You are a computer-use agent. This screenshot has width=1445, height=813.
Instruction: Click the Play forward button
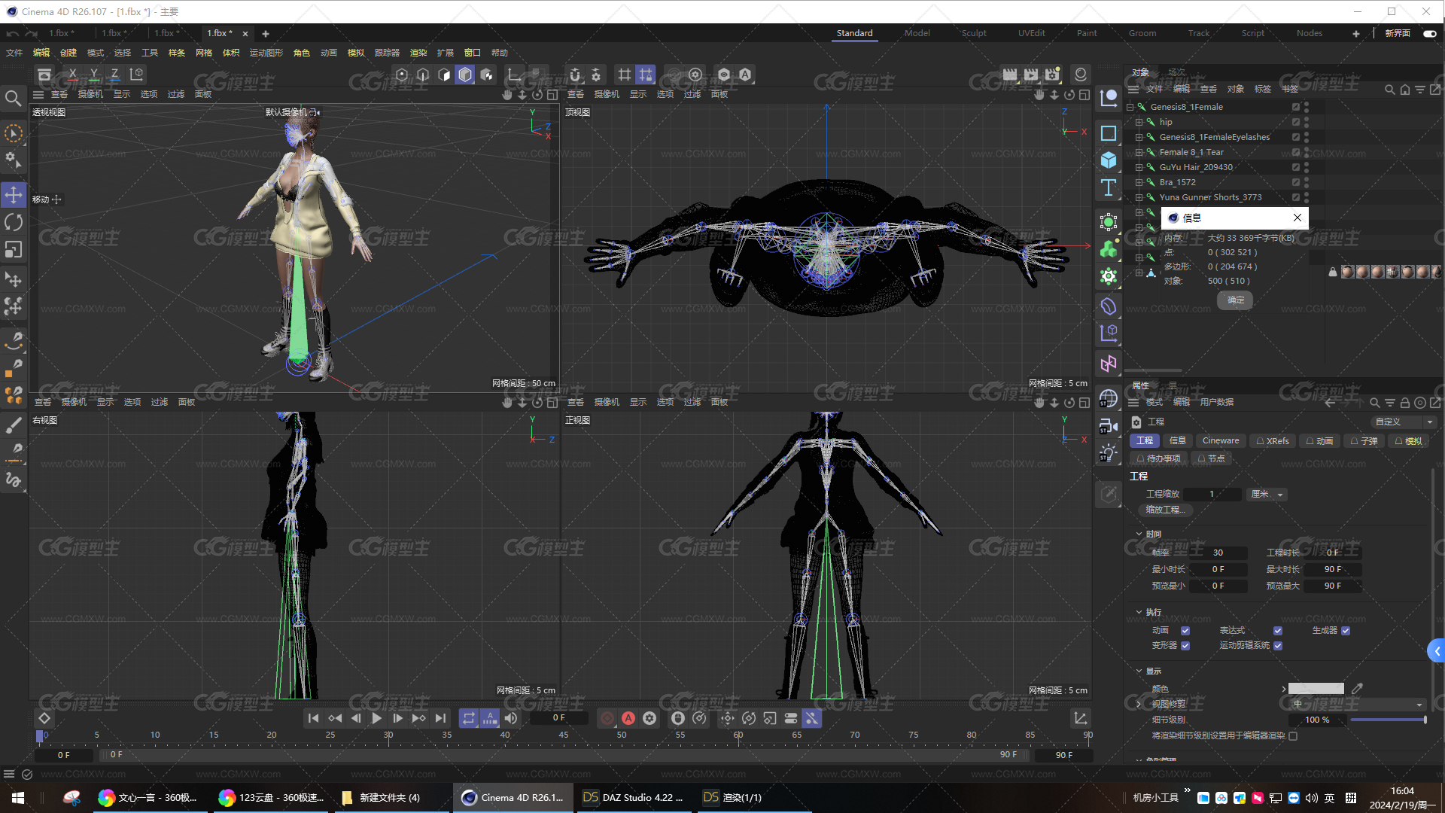[376, 718]
